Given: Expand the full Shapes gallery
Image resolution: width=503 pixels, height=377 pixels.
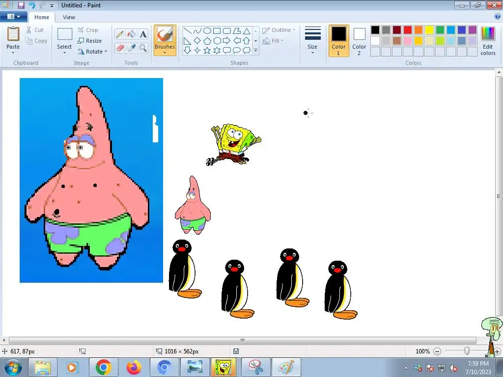Looking at the screenshot, I should 255,51.
